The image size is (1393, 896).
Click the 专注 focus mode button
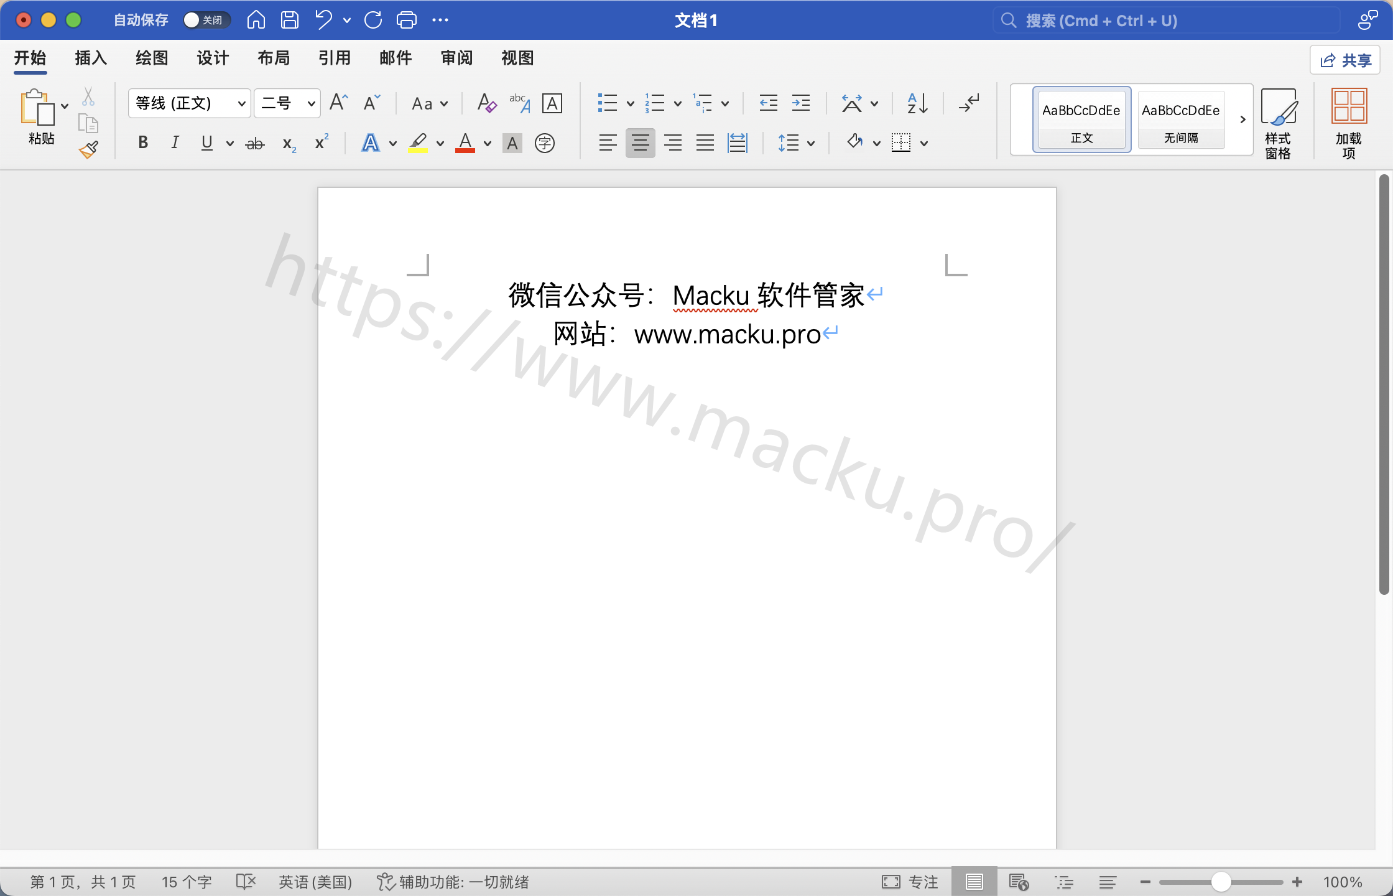click(910, 882)
